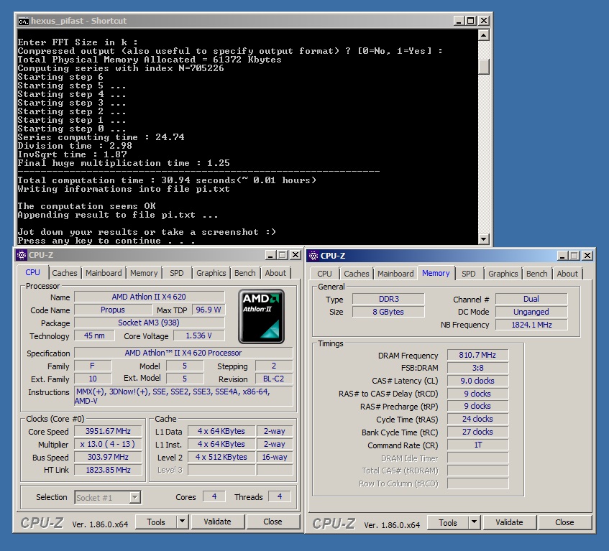Click the HT Link value 1823.85 MHz

[108, 470]
